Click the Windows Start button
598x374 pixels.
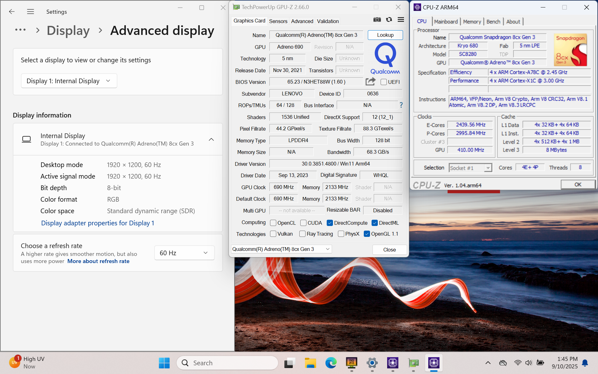164,363
